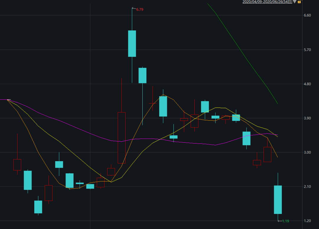The image size is (319, 229).
Task: Select the first red candle on the left
Action: click(17, 164)
